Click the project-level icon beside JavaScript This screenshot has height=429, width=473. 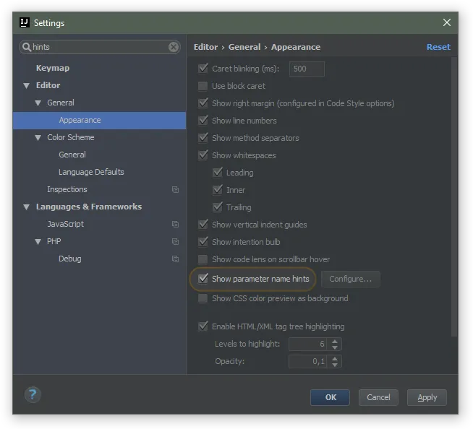pos(175,224)
